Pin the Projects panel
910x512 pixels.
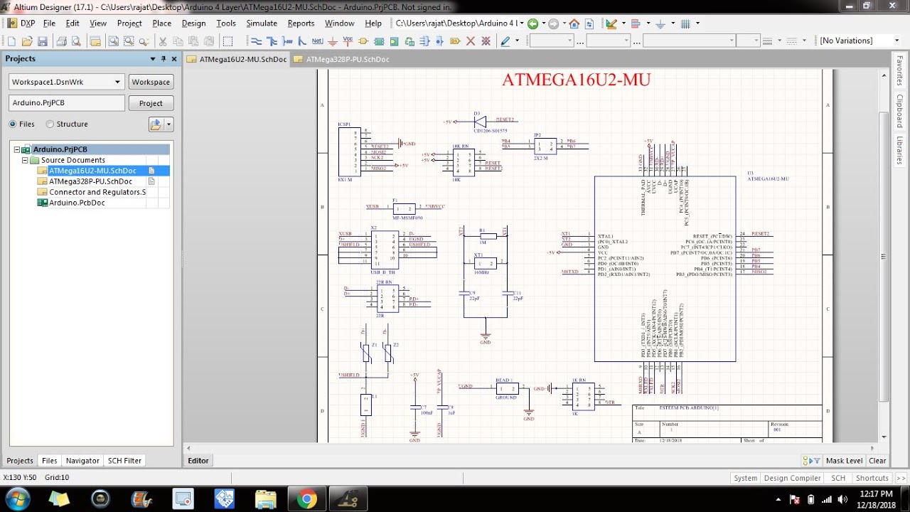(x=163, y=59)
